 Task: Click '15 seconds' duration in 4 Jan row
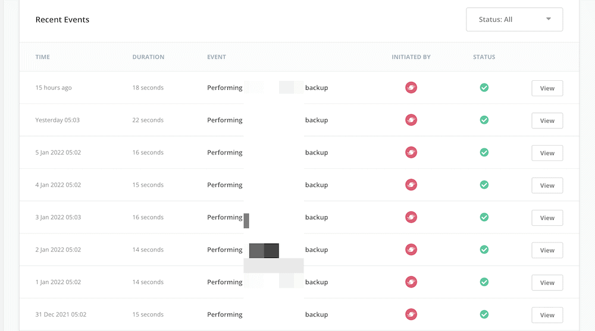pos(148,185)
